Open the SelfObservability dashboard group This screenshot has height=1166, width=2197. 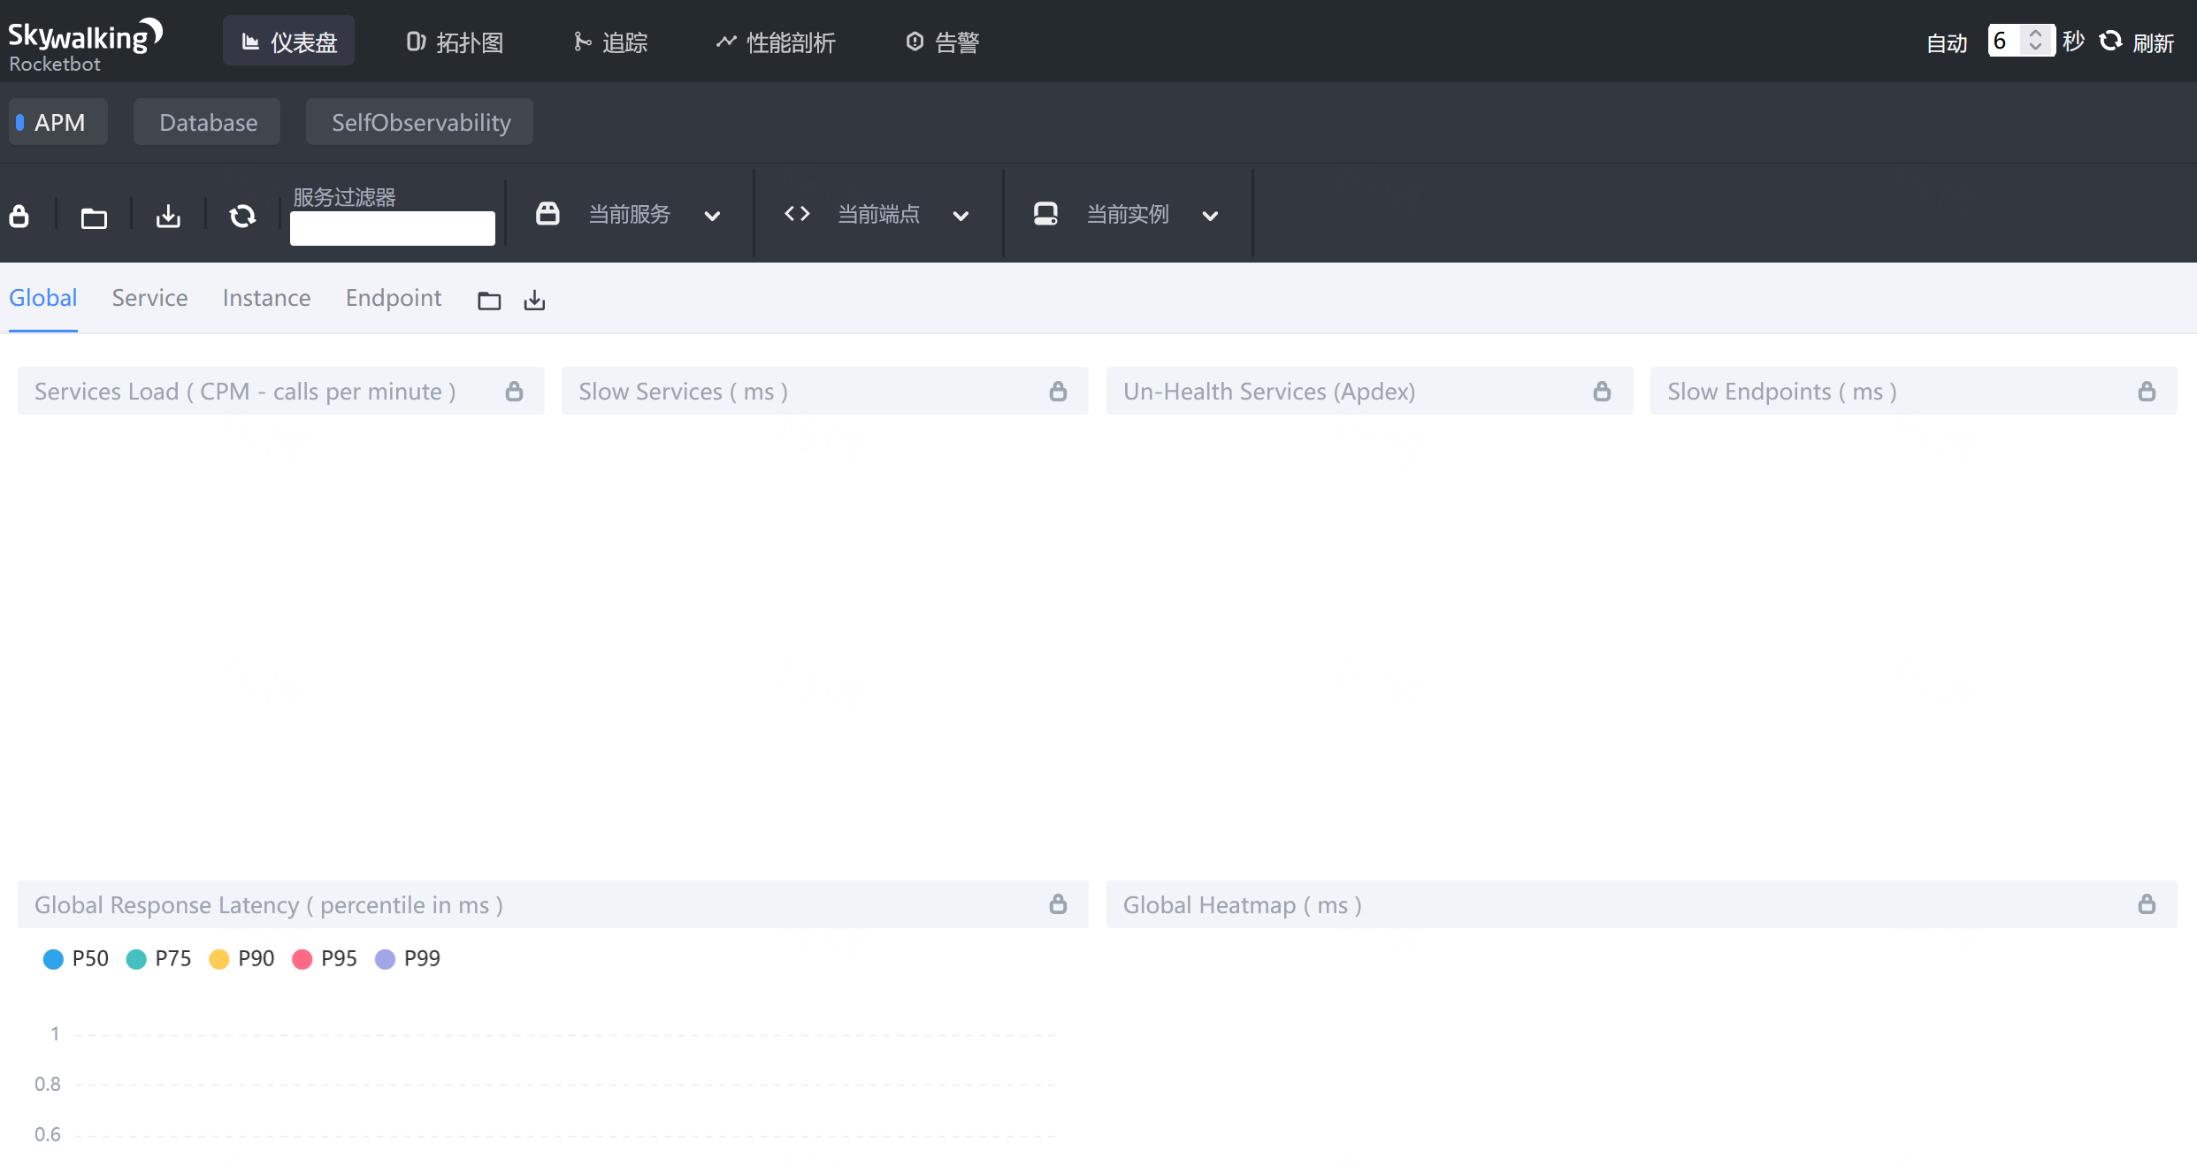pyautogui.click(x=420, y=122)
